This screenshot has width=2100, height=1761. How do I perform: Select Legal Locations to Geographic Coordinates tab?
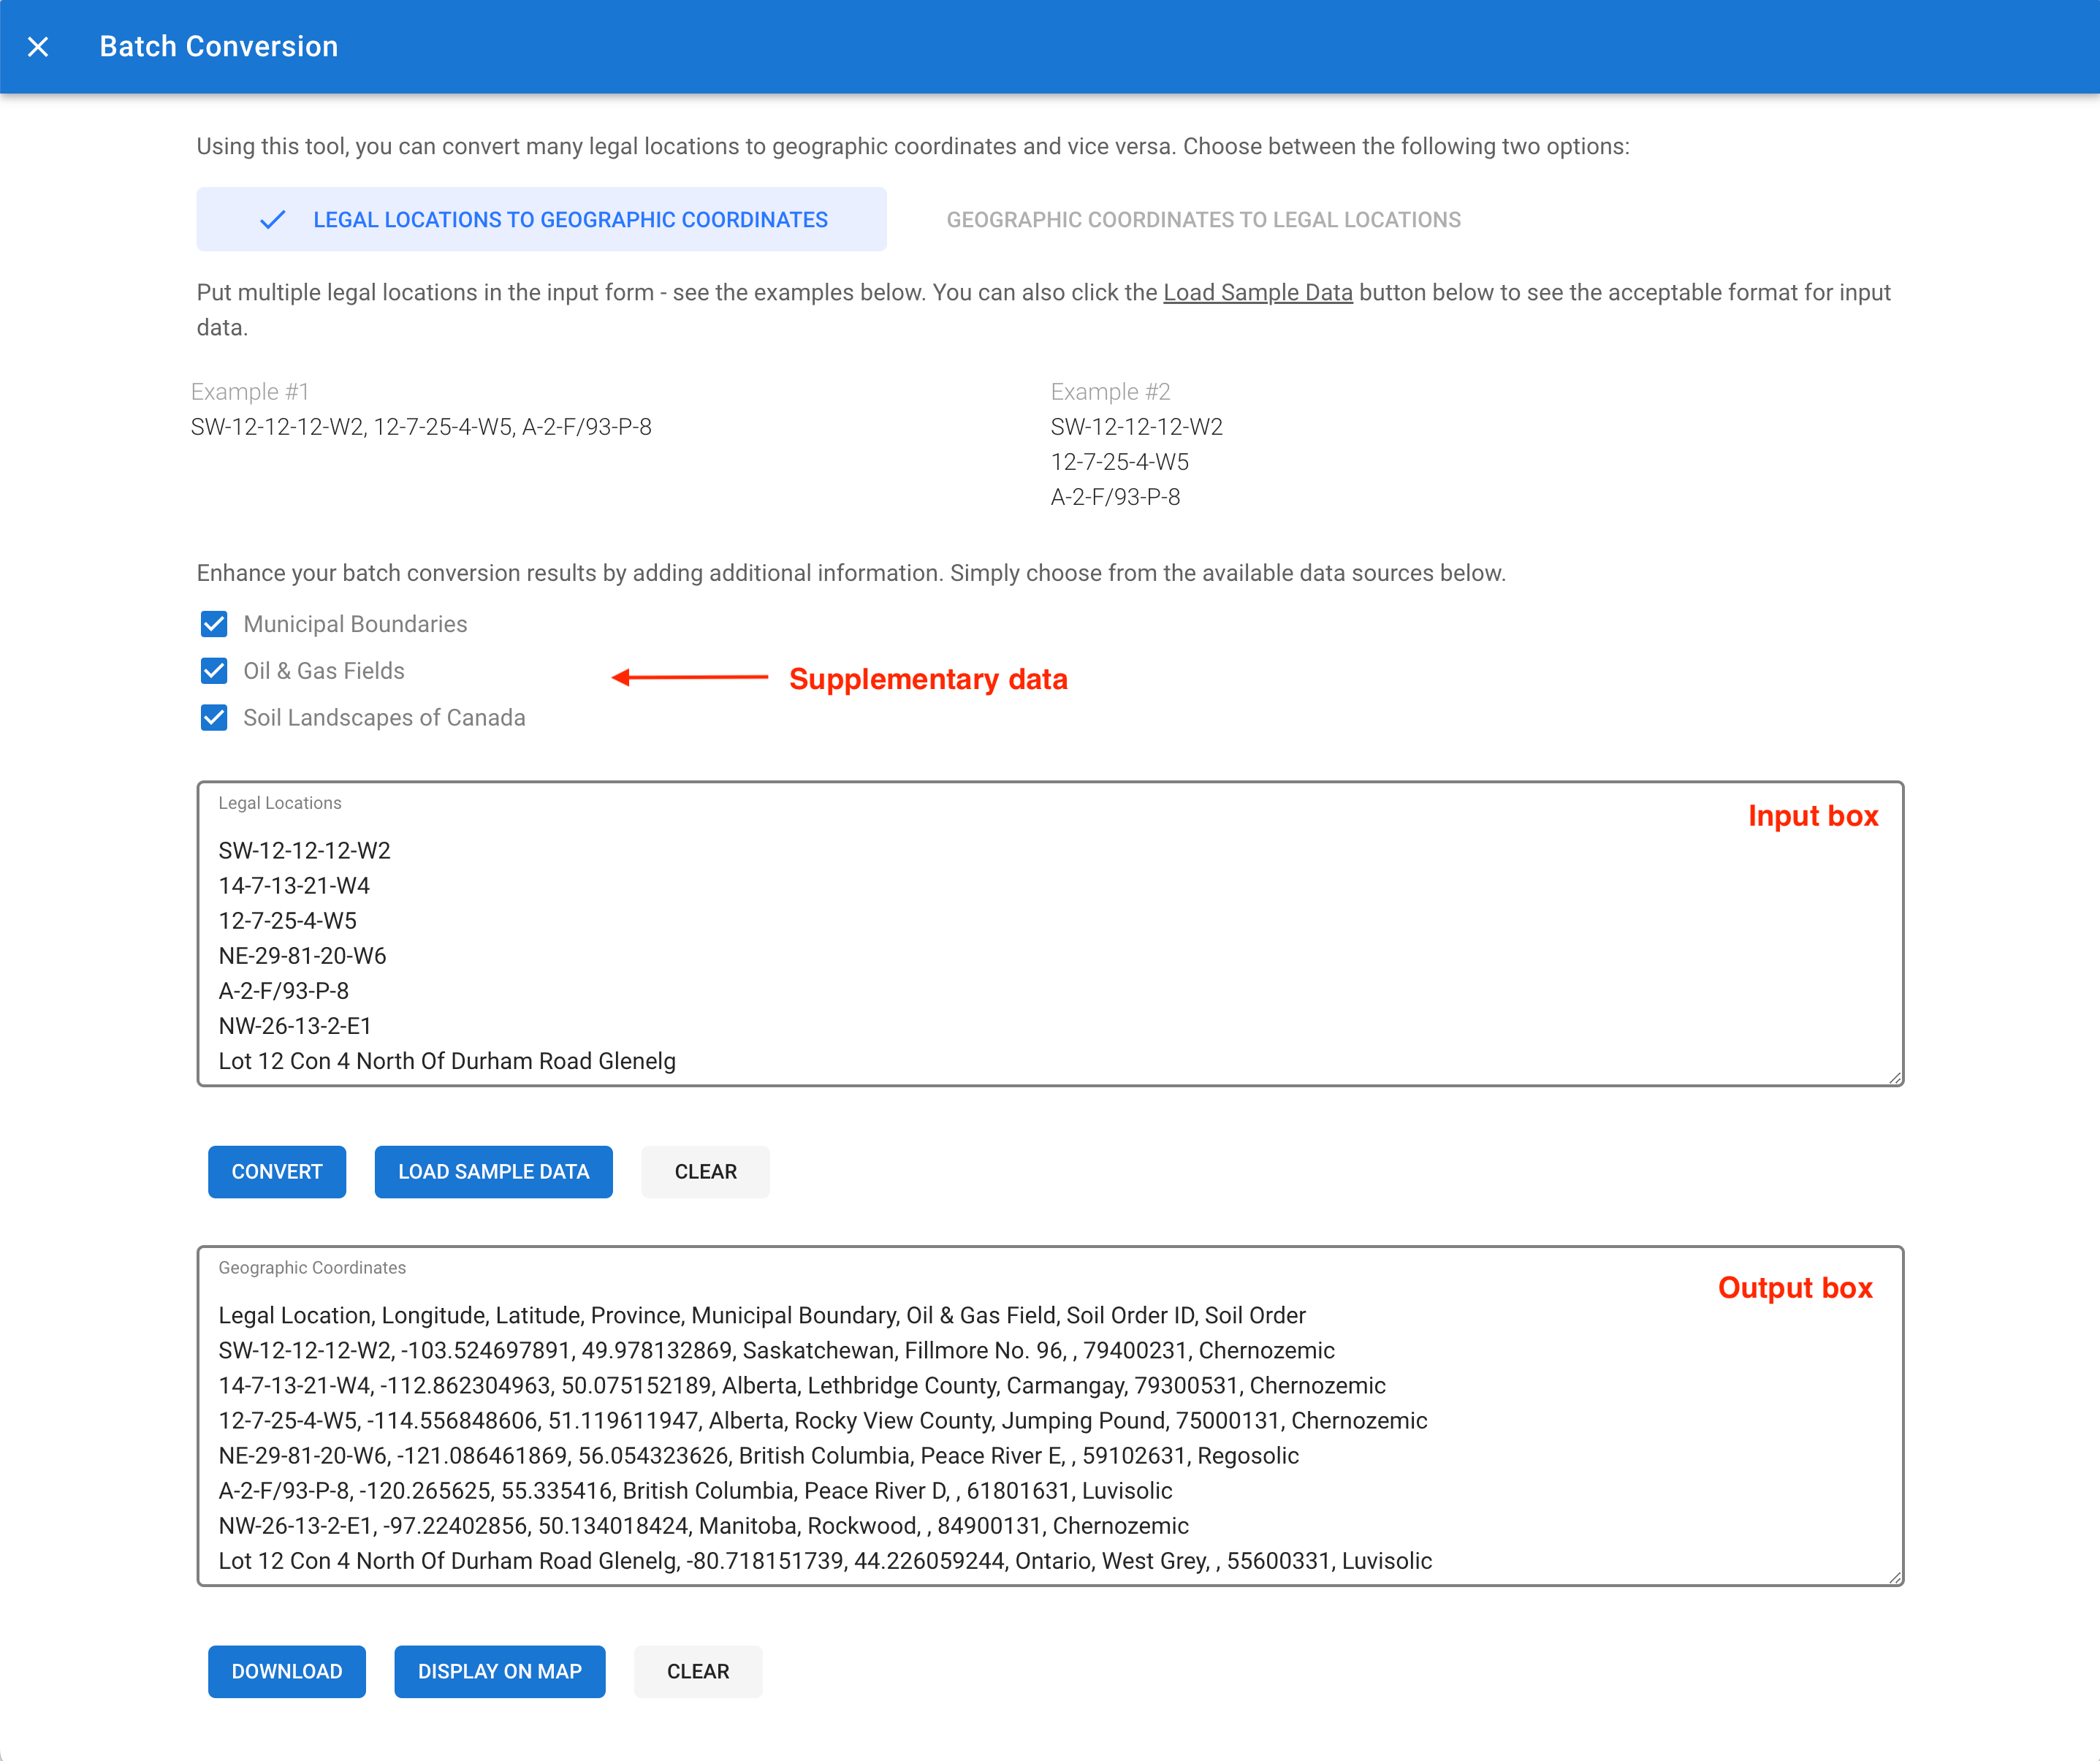[570, 220]
